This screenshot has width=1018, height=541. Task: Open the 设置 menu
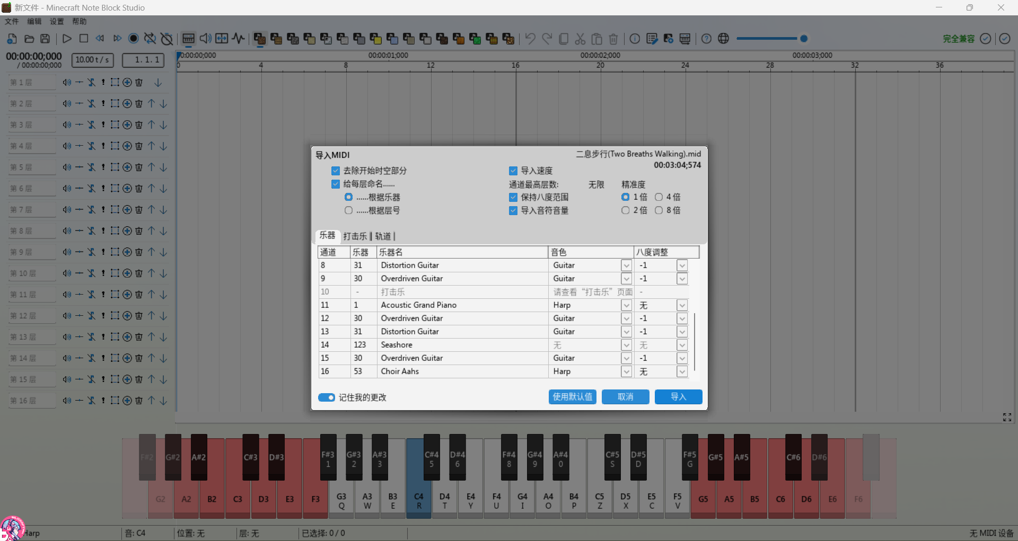[57, 21]
